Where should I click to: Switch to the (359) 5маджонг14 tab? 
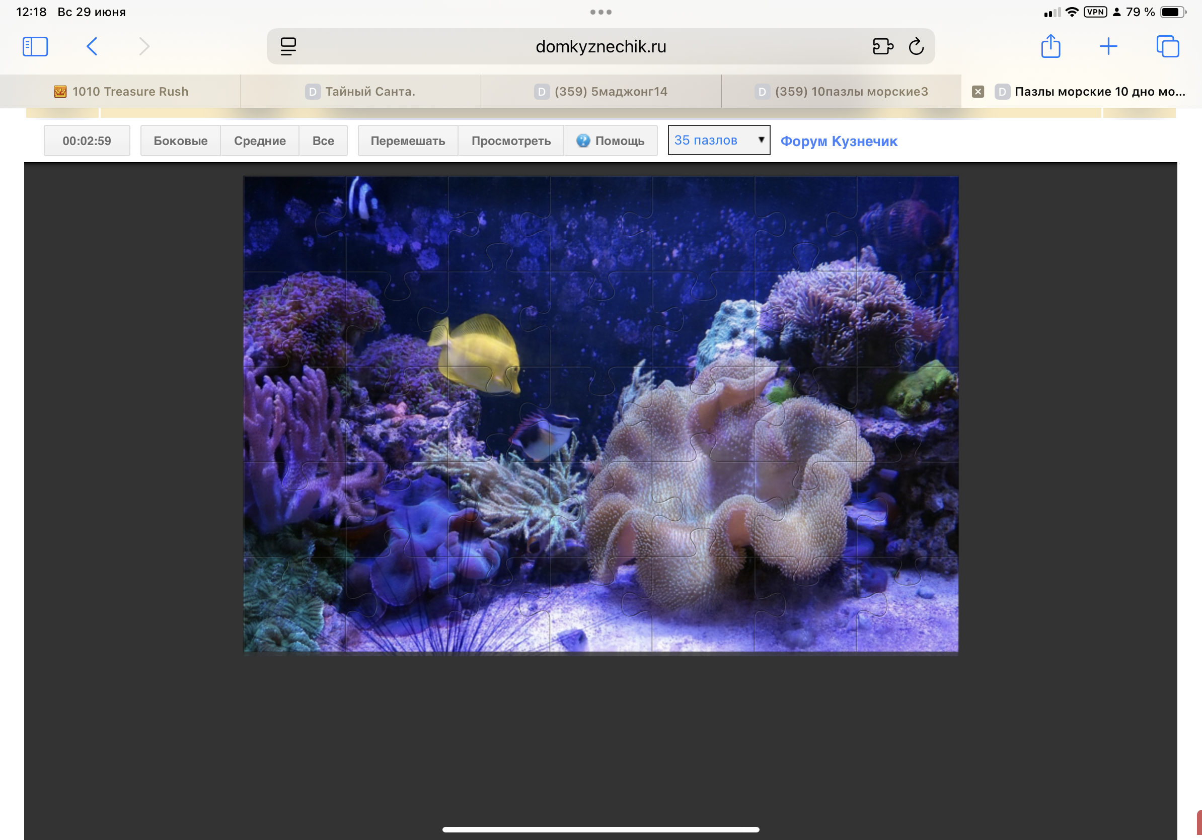601,92
